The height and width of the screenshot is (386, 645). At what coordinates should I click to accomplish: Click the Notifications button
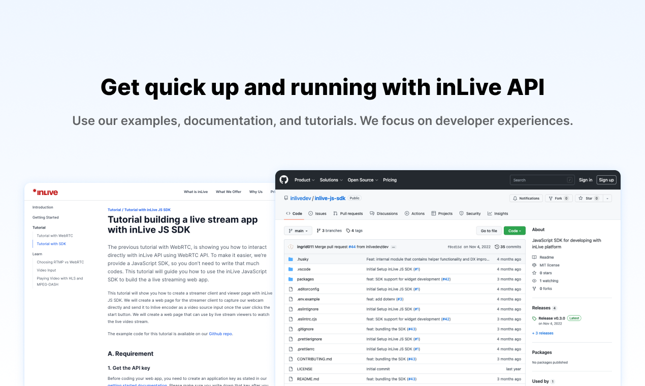pyautogui.click(x=526, y=198)
